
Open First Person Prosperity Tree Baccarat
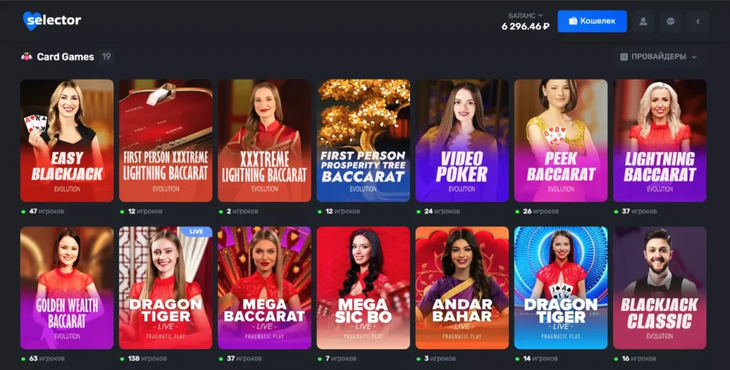[x=363, y=140]
